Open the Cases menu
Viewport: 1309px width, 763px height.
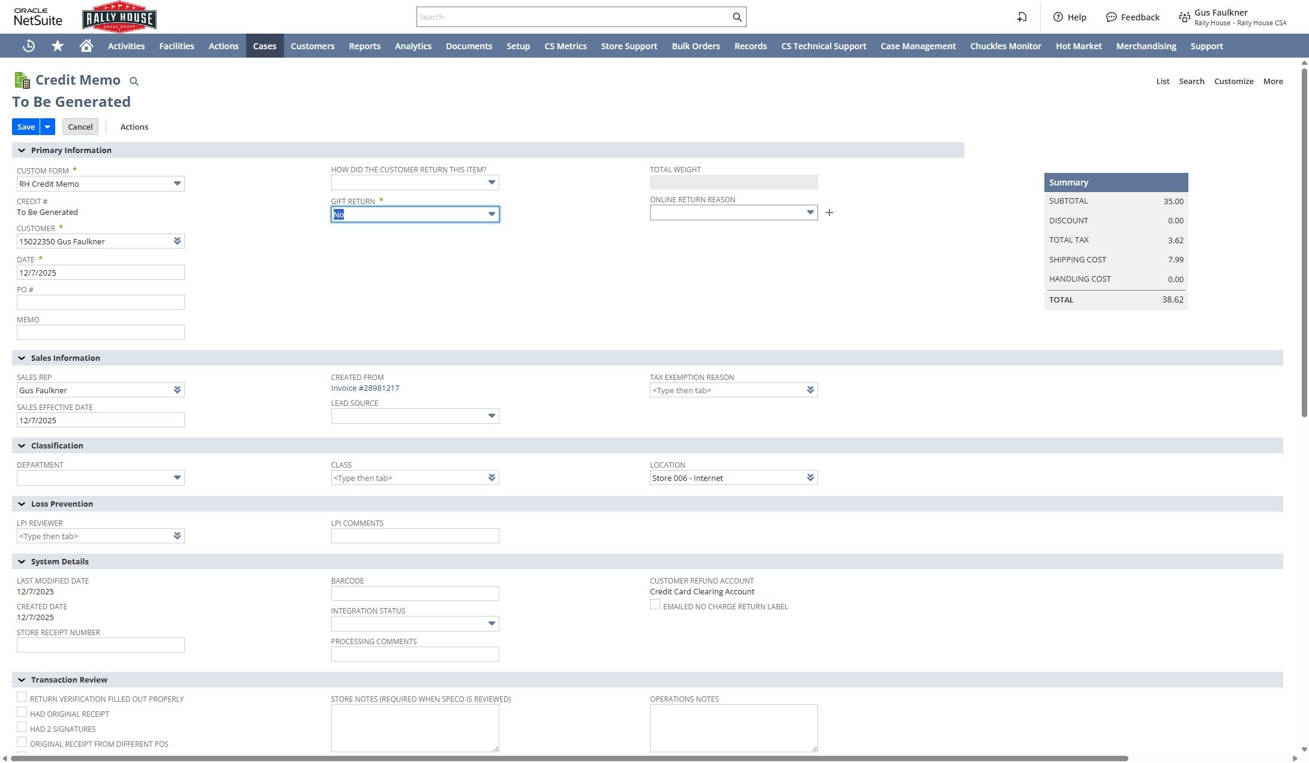tap(265, 46)
